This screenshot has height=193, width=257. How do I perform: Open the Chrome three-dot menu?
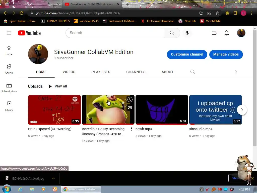click(x=251, y=13)
